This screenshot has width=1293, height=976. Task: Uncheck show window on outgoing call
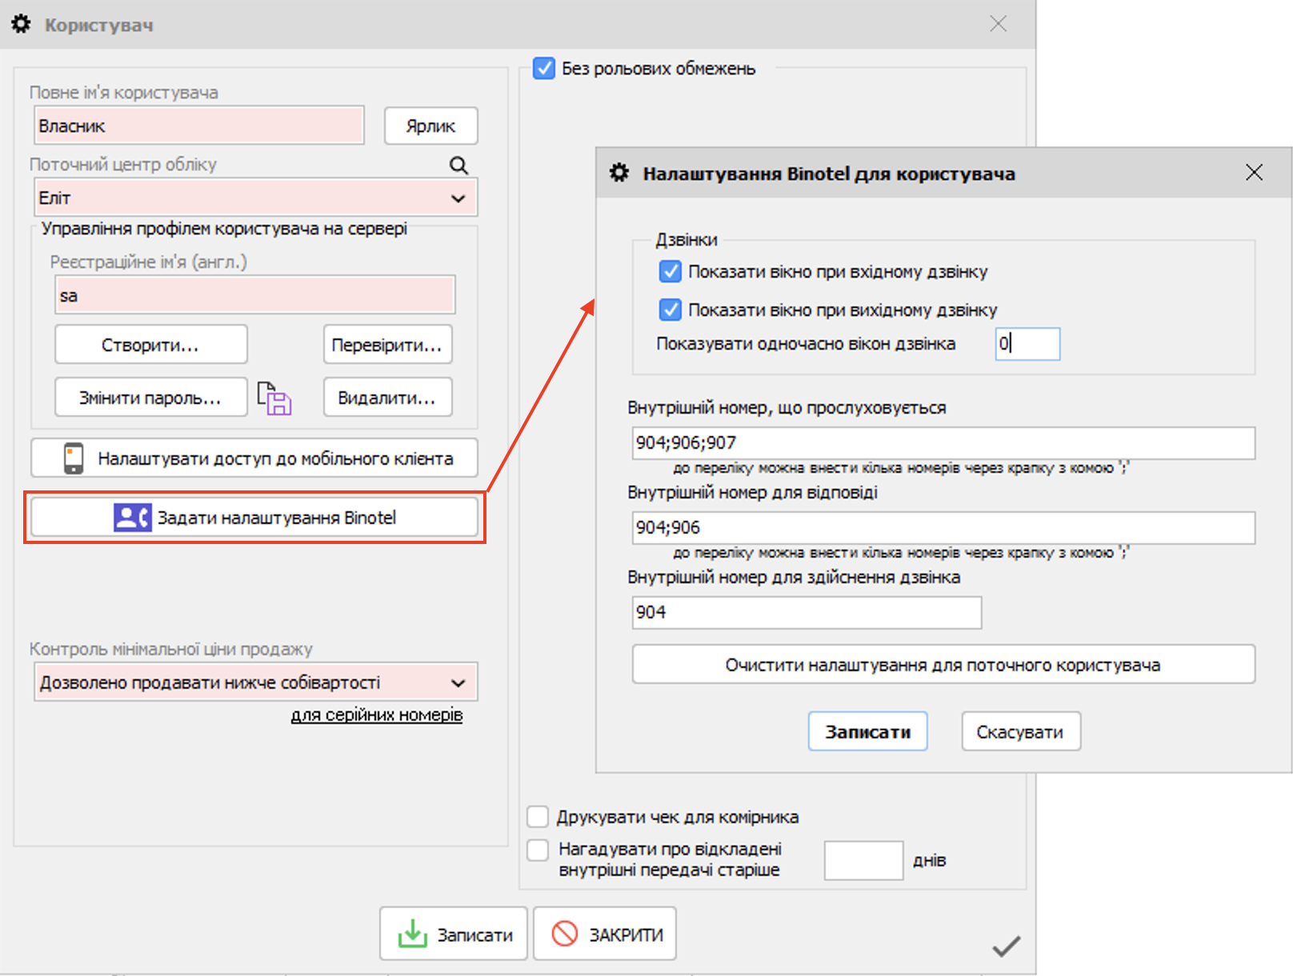(670, 310)
